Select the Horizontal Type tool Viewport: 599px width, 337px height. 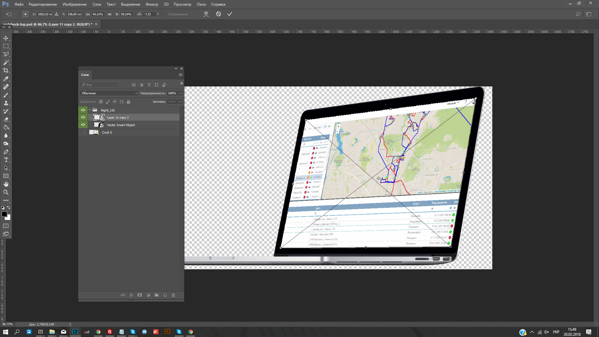click(x=6, y=160)
